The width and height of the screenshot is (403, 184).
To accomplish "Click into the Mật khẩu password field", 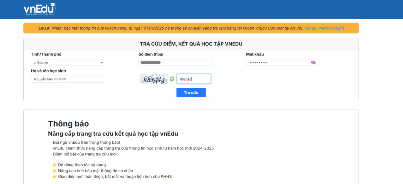I will click(276, 62).
